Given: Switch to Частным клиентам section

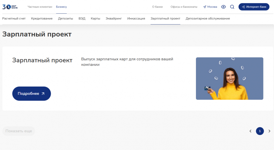Looking at the screenshot, I should point(40,7).
